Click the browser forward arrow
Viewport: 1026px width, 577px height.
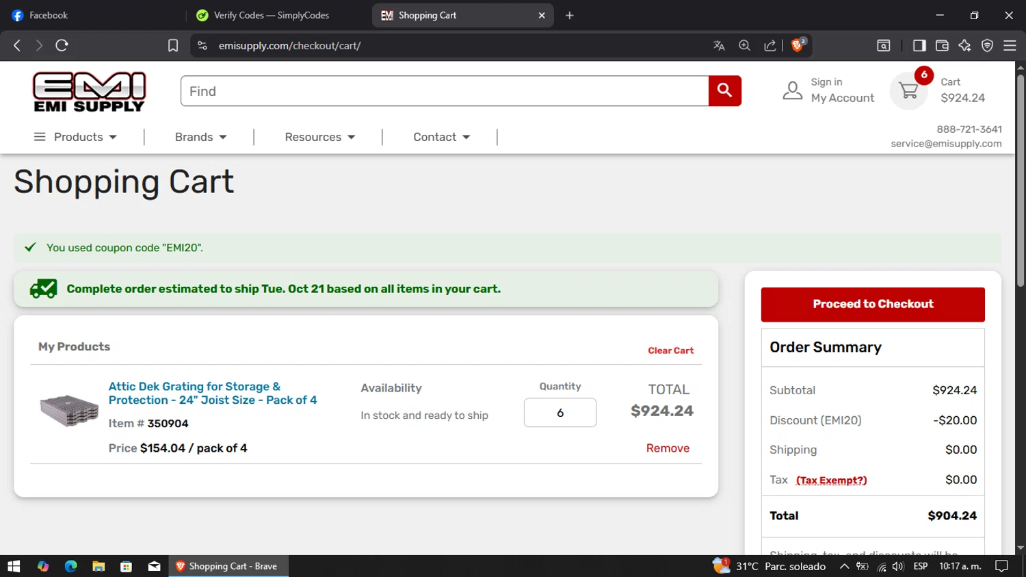click(39, 45)
